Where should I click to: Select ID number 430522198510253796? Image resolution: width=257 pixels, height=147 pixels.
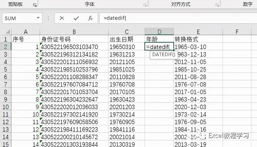click(x=74, y=69)
